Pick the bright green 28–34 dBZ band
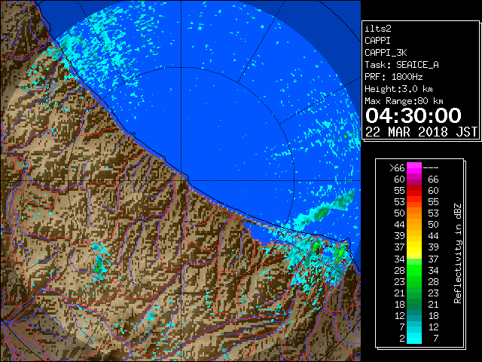The height and width of the screenshot is (362, 482). click(414, 270)
